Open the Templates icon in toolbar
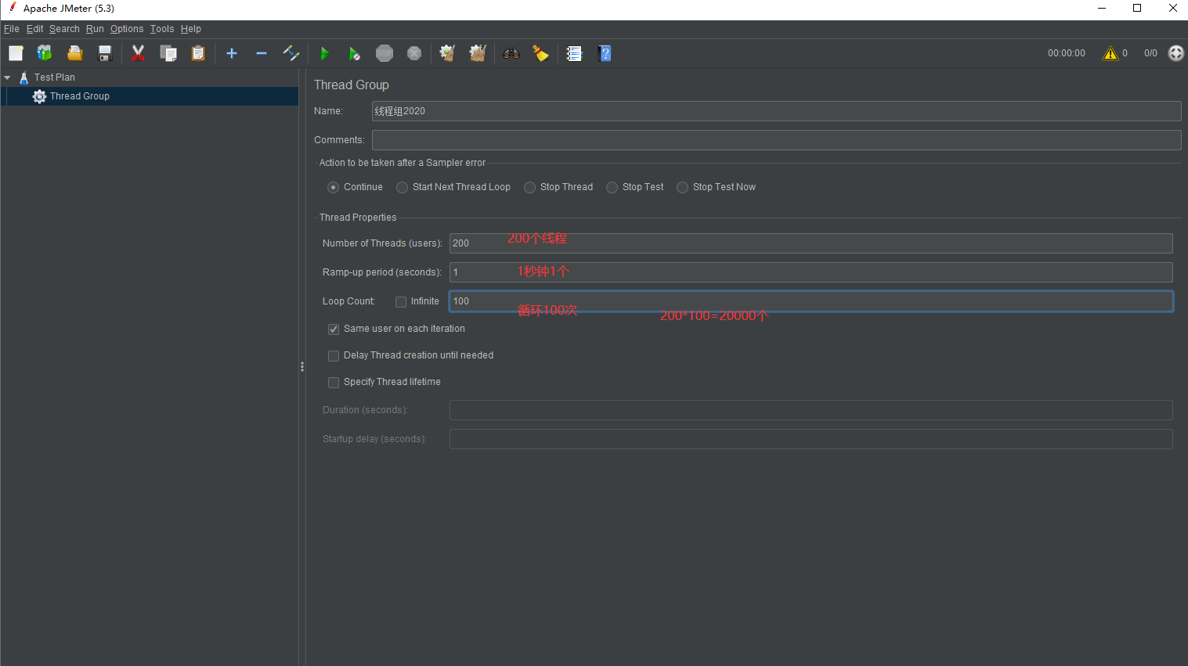Screen dimensions: 1188x666 (45, 53)
